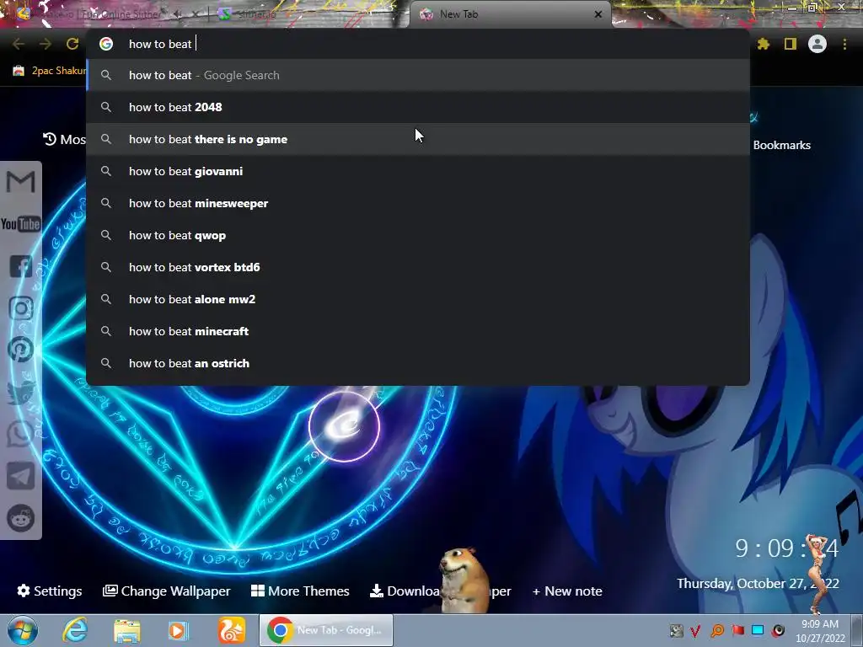Open Windows Explorer folder from taskbar
This screenshot has width=863, height=647.
tap(127, 630)
